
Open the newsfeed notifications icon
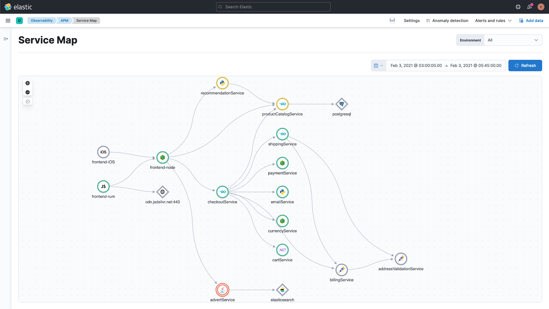530,7
